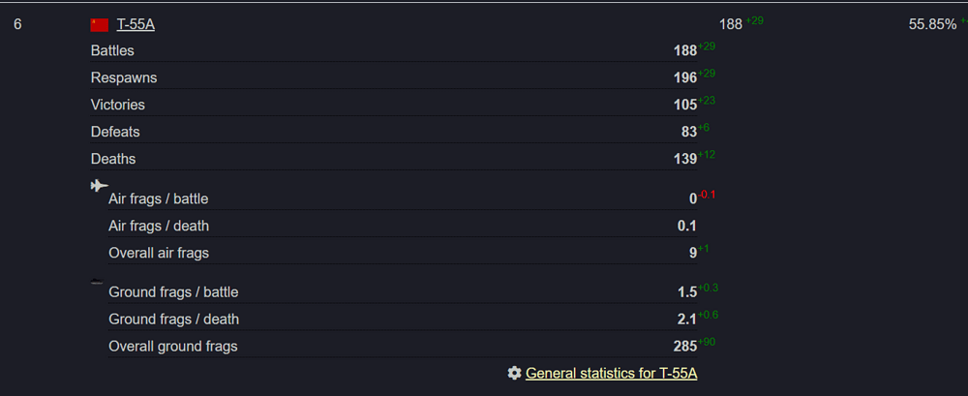The image size is (968, 396).
Task: Click the gear icon next to General statistics
Action: pos(514,373)
